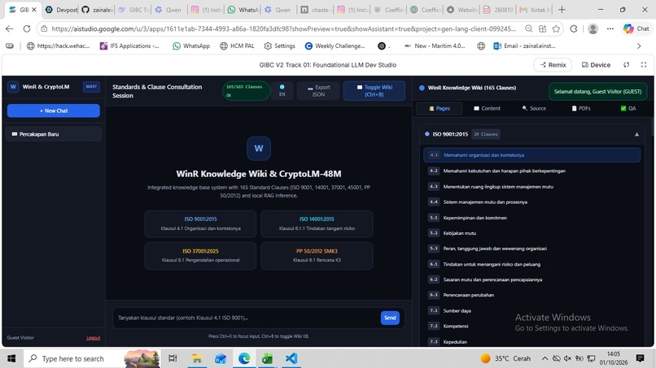The width and height of the screenshot is (656, 368).
Task: Select clause 4.4 Sistem manajemen mutu dan prosesnya
Action: tap(531, 202)
